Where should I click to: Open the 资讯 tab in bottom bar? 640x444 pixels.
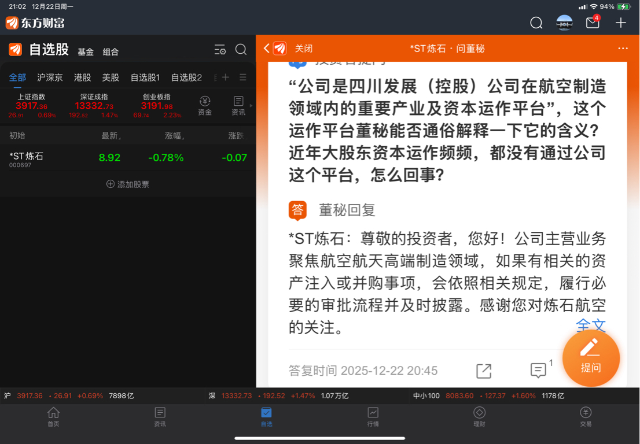(160, 417)
